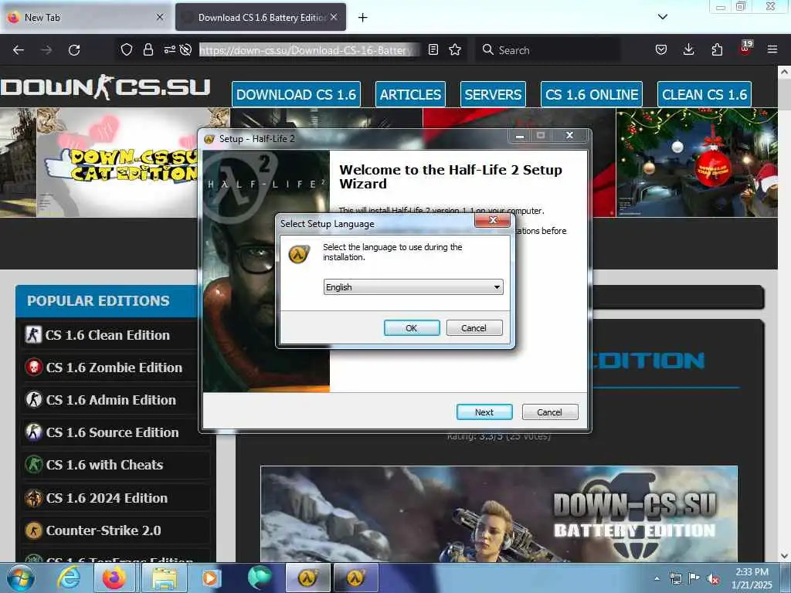Click Next in Half-Life 2 Setup
Viewport: 791px width, 593px height.
(484, 412)
